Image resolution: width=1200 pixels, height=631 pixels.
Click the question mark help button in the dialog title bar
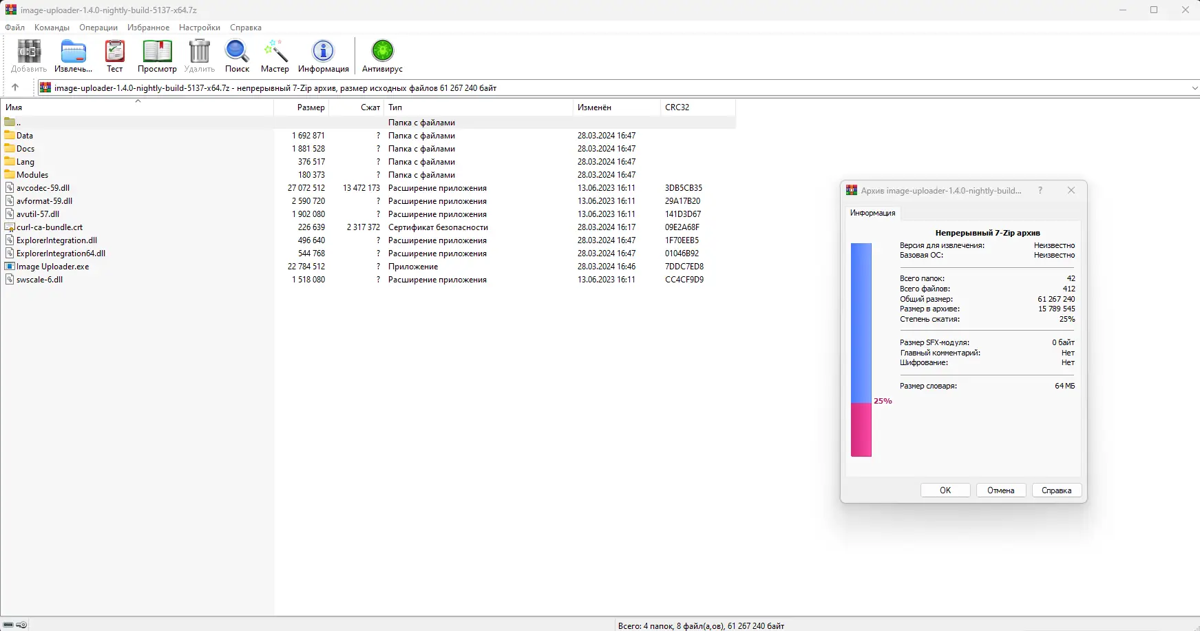click(x=1040, y=190)
